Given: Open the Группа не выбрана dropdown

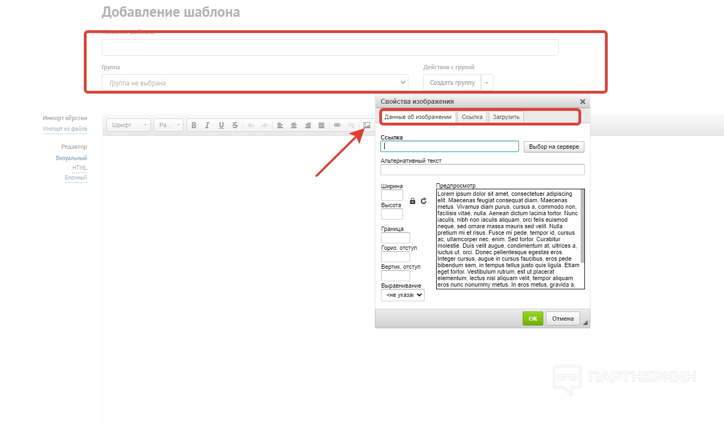Looking at the screenshot, I should (255, 83).
